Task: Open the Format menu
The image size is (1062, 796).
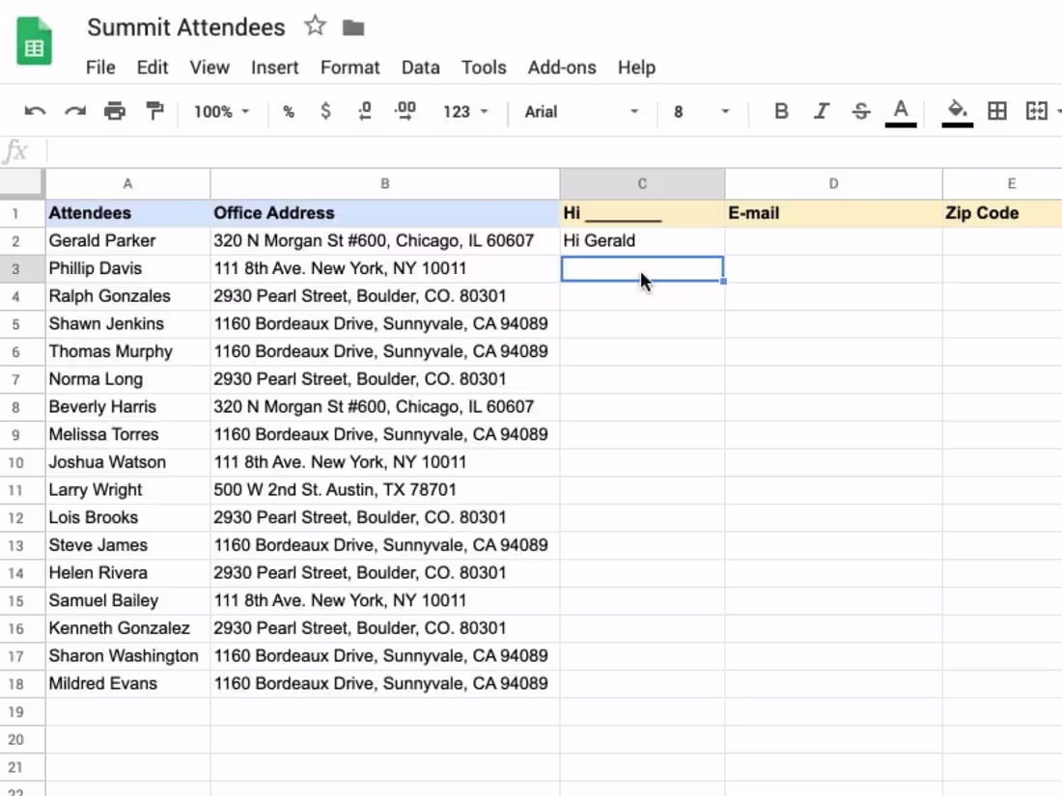Action: coord(349,68)
